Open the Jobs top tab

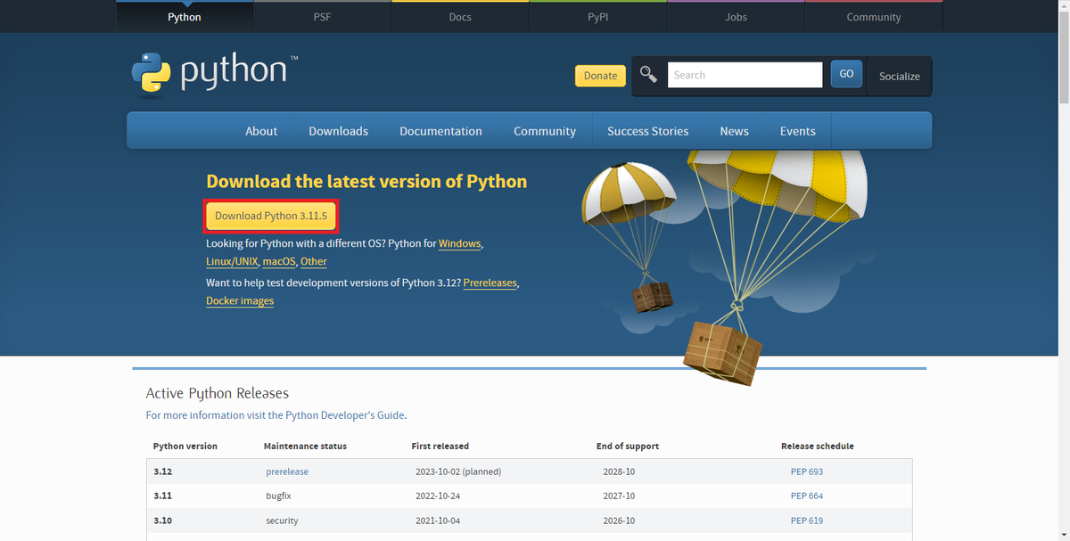[x=736, y=17]
